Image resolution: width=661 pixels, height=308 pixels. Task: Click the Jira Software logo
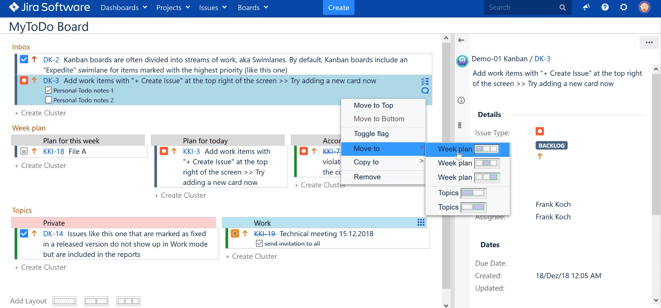click(50, 7)
